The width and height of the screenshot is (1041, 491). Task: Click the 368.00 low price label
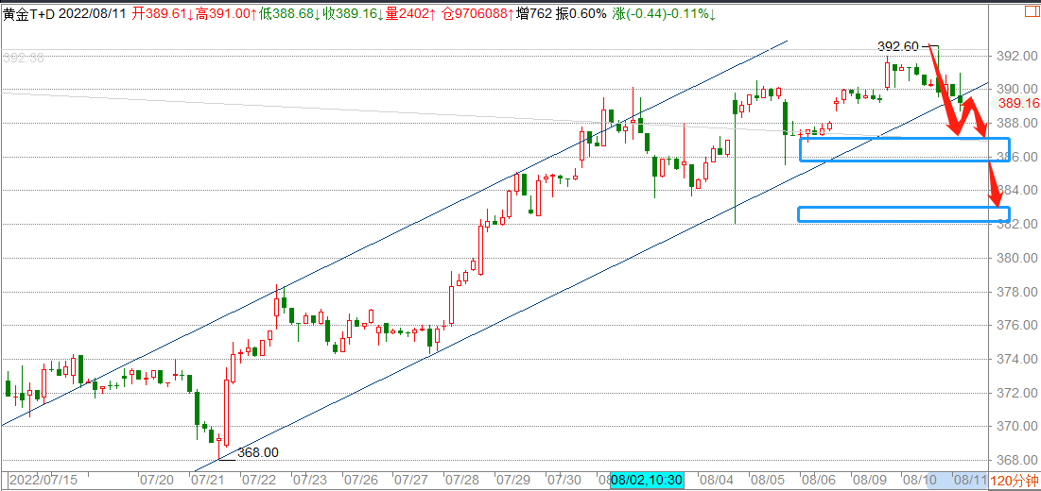(258, 452)
